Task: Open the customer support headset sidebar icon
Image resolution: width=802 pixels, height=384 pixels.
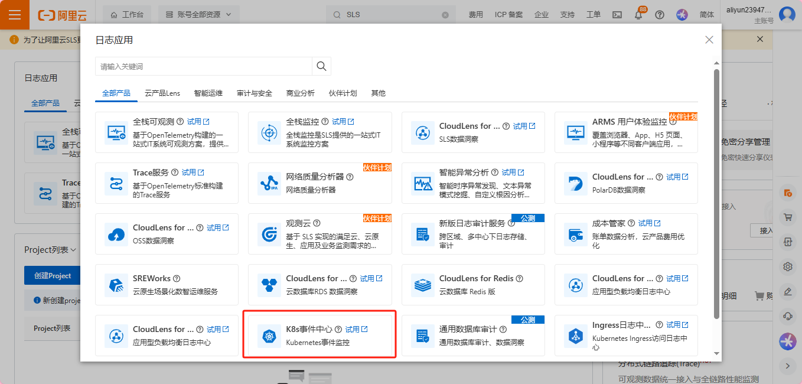Action: point(787,316)
